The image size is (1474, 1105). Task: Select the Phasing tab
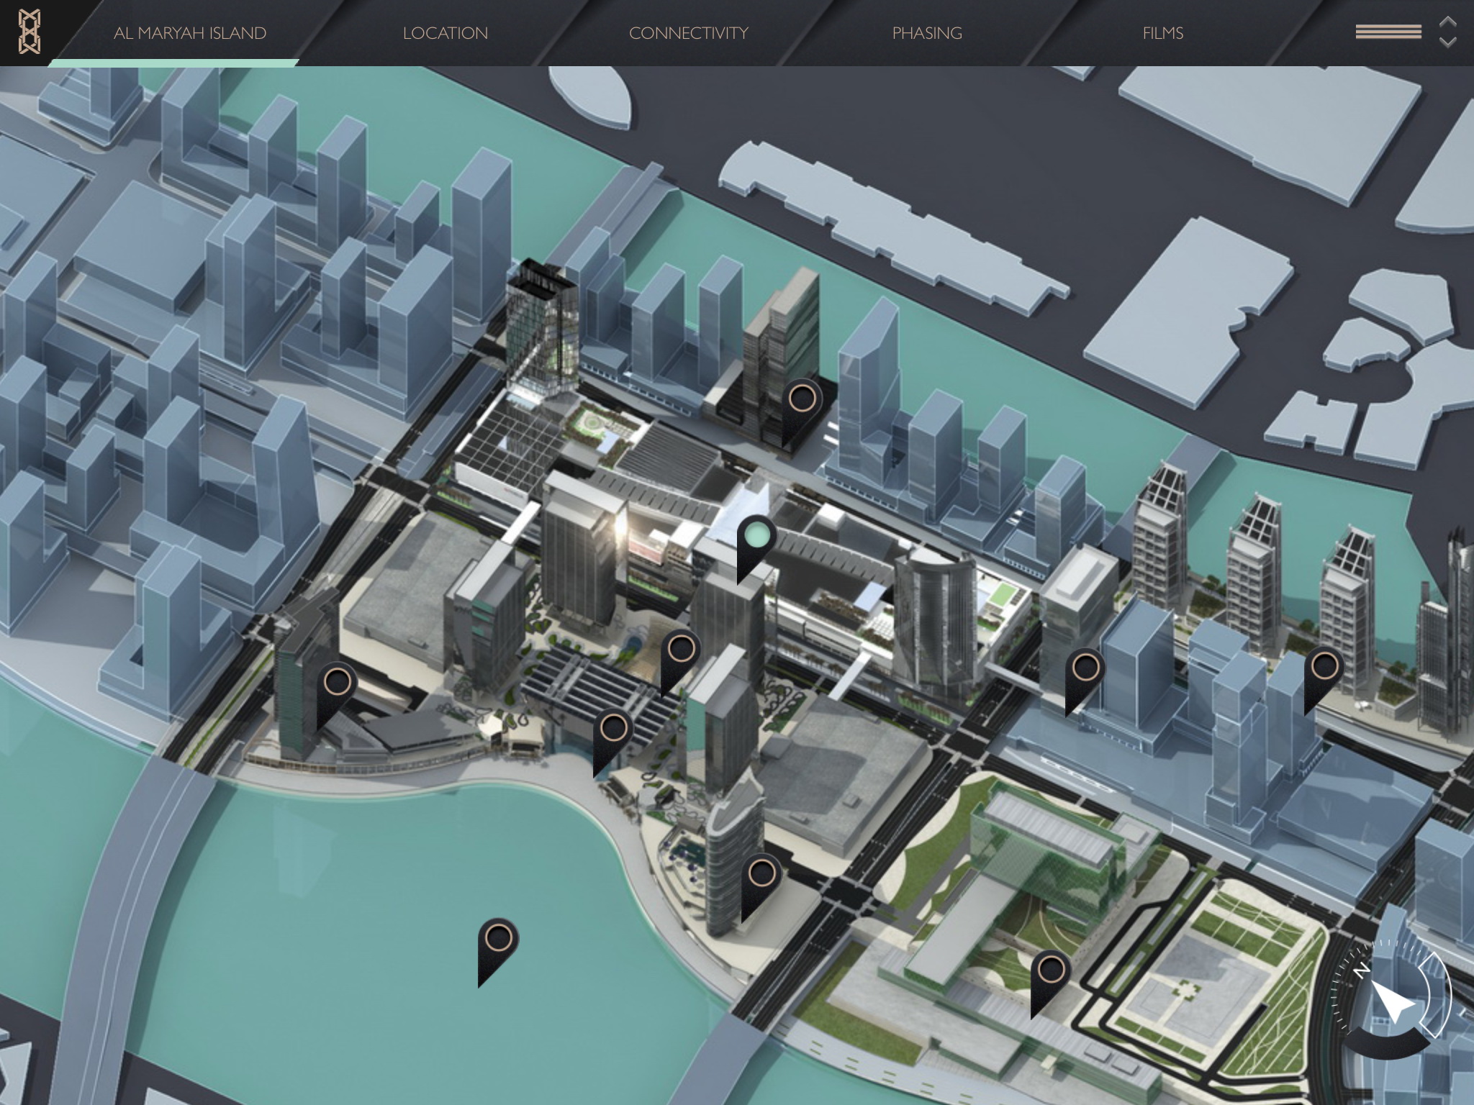(927, 33)
